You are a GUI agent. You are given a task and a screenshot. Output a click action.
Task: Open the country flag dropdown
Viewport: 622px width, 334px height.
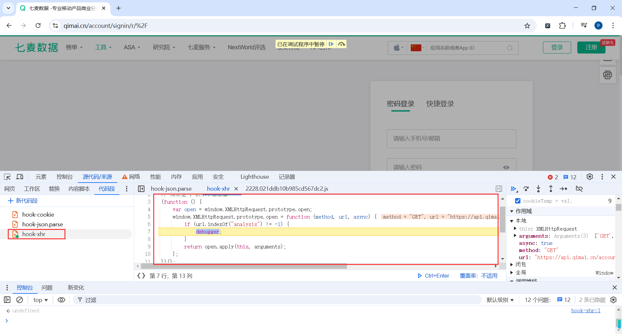(x=417, y=48)
